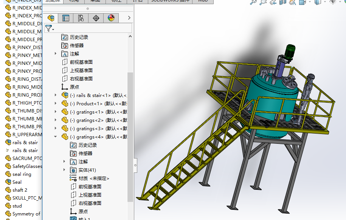The width and height of the screenshot is (346, 220).
Task: Open the ConfigurationManager tab icon
Action: 81,18
